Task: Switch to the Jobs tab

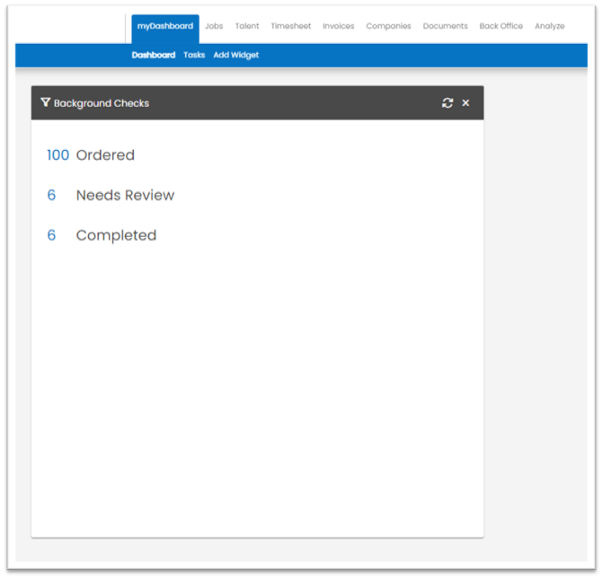Action: [x=214, y=26]
